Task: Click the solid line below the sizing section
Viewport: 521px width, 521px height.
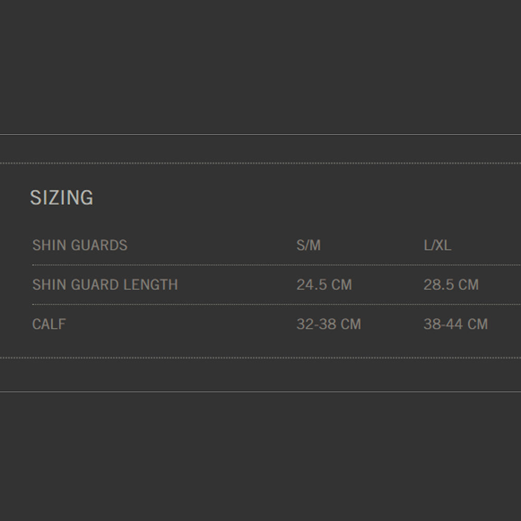Action: 260,392
